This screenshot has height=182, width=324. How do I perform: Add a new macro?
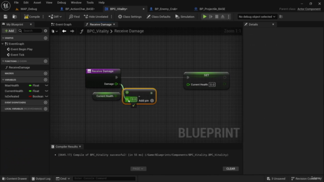(x=46, y=73)
